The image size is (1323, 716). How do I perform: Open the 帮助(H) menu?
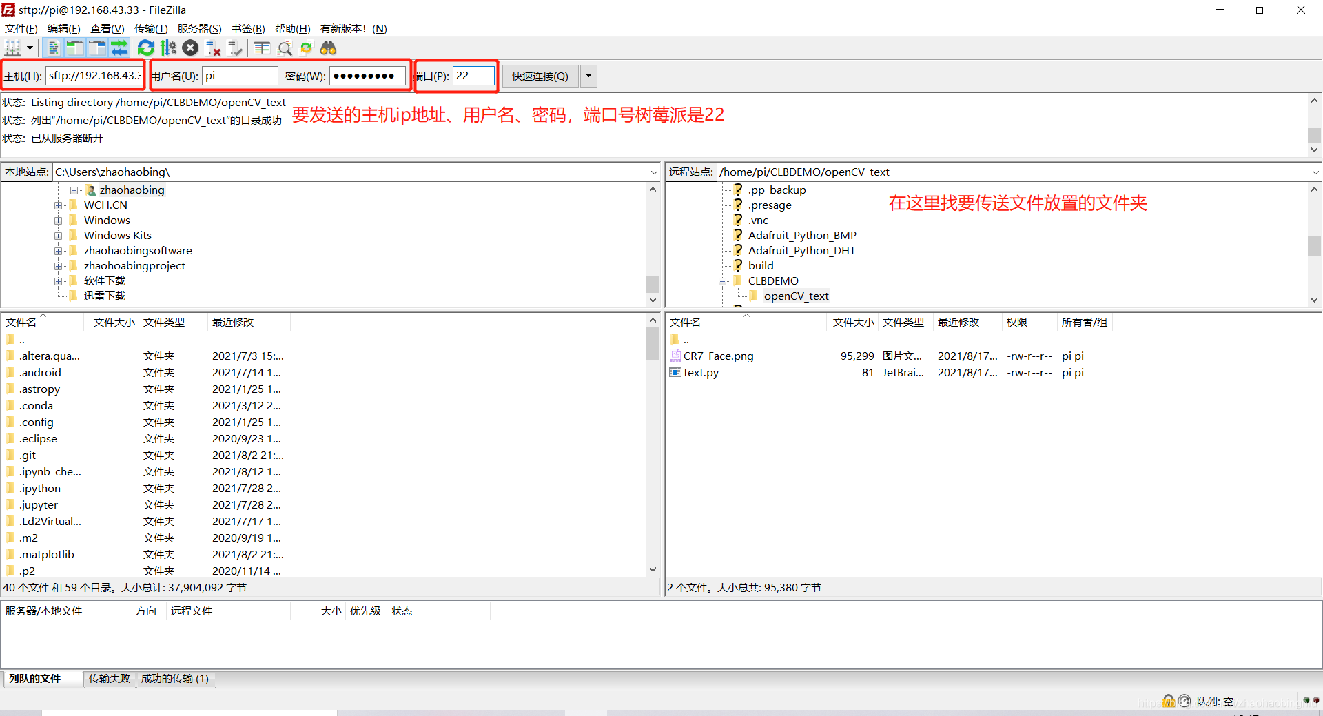point(293,28)
